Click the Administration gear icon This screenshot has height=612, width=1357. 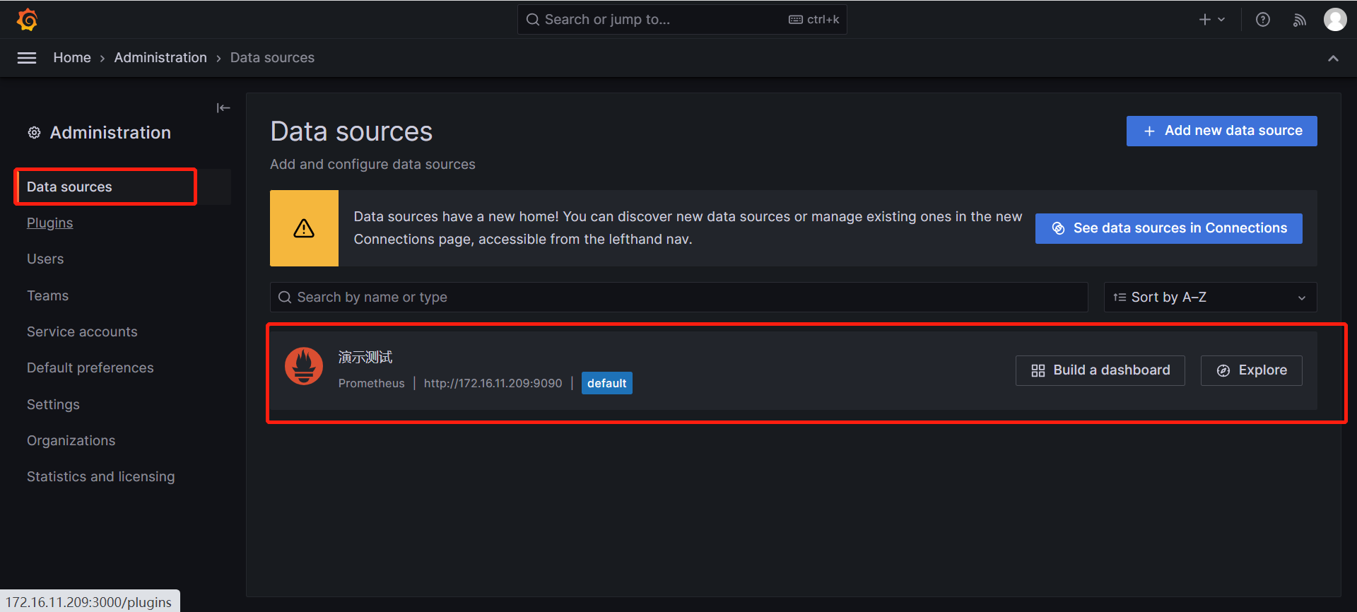(34, 133)
